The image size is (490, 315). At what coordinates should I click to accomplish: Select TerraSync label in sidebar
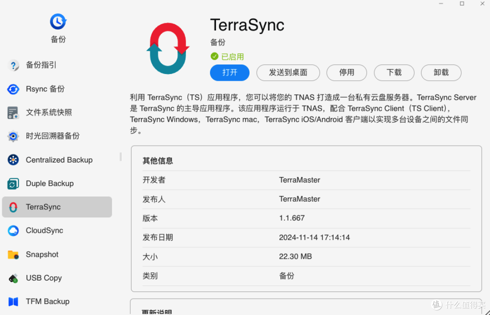pyautogui.click(x=43, y=207)
